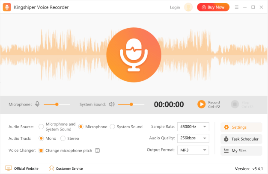268x174 pixels.
Task: Click the user avatar icon
Action: [188, 7]
